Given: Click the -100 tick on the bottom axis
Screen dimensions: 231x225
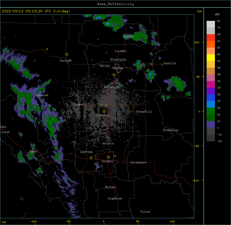Looking at the screenshot, I should (x=33, y=221).
